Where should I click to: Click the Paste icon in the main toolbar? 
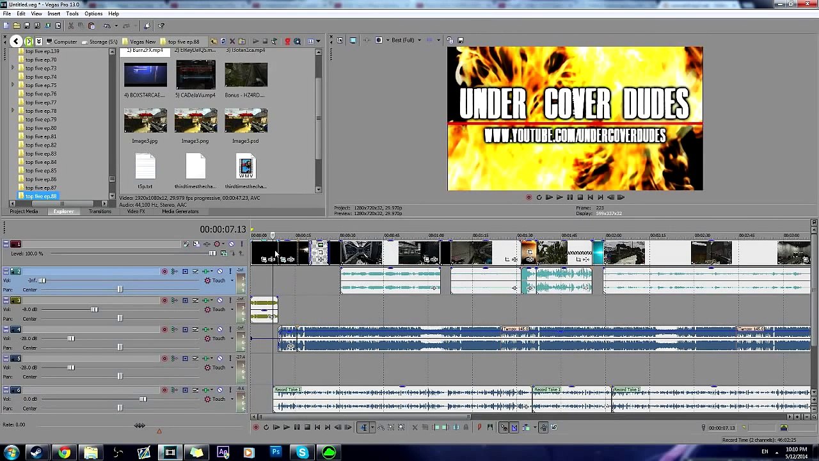(91, 26)
